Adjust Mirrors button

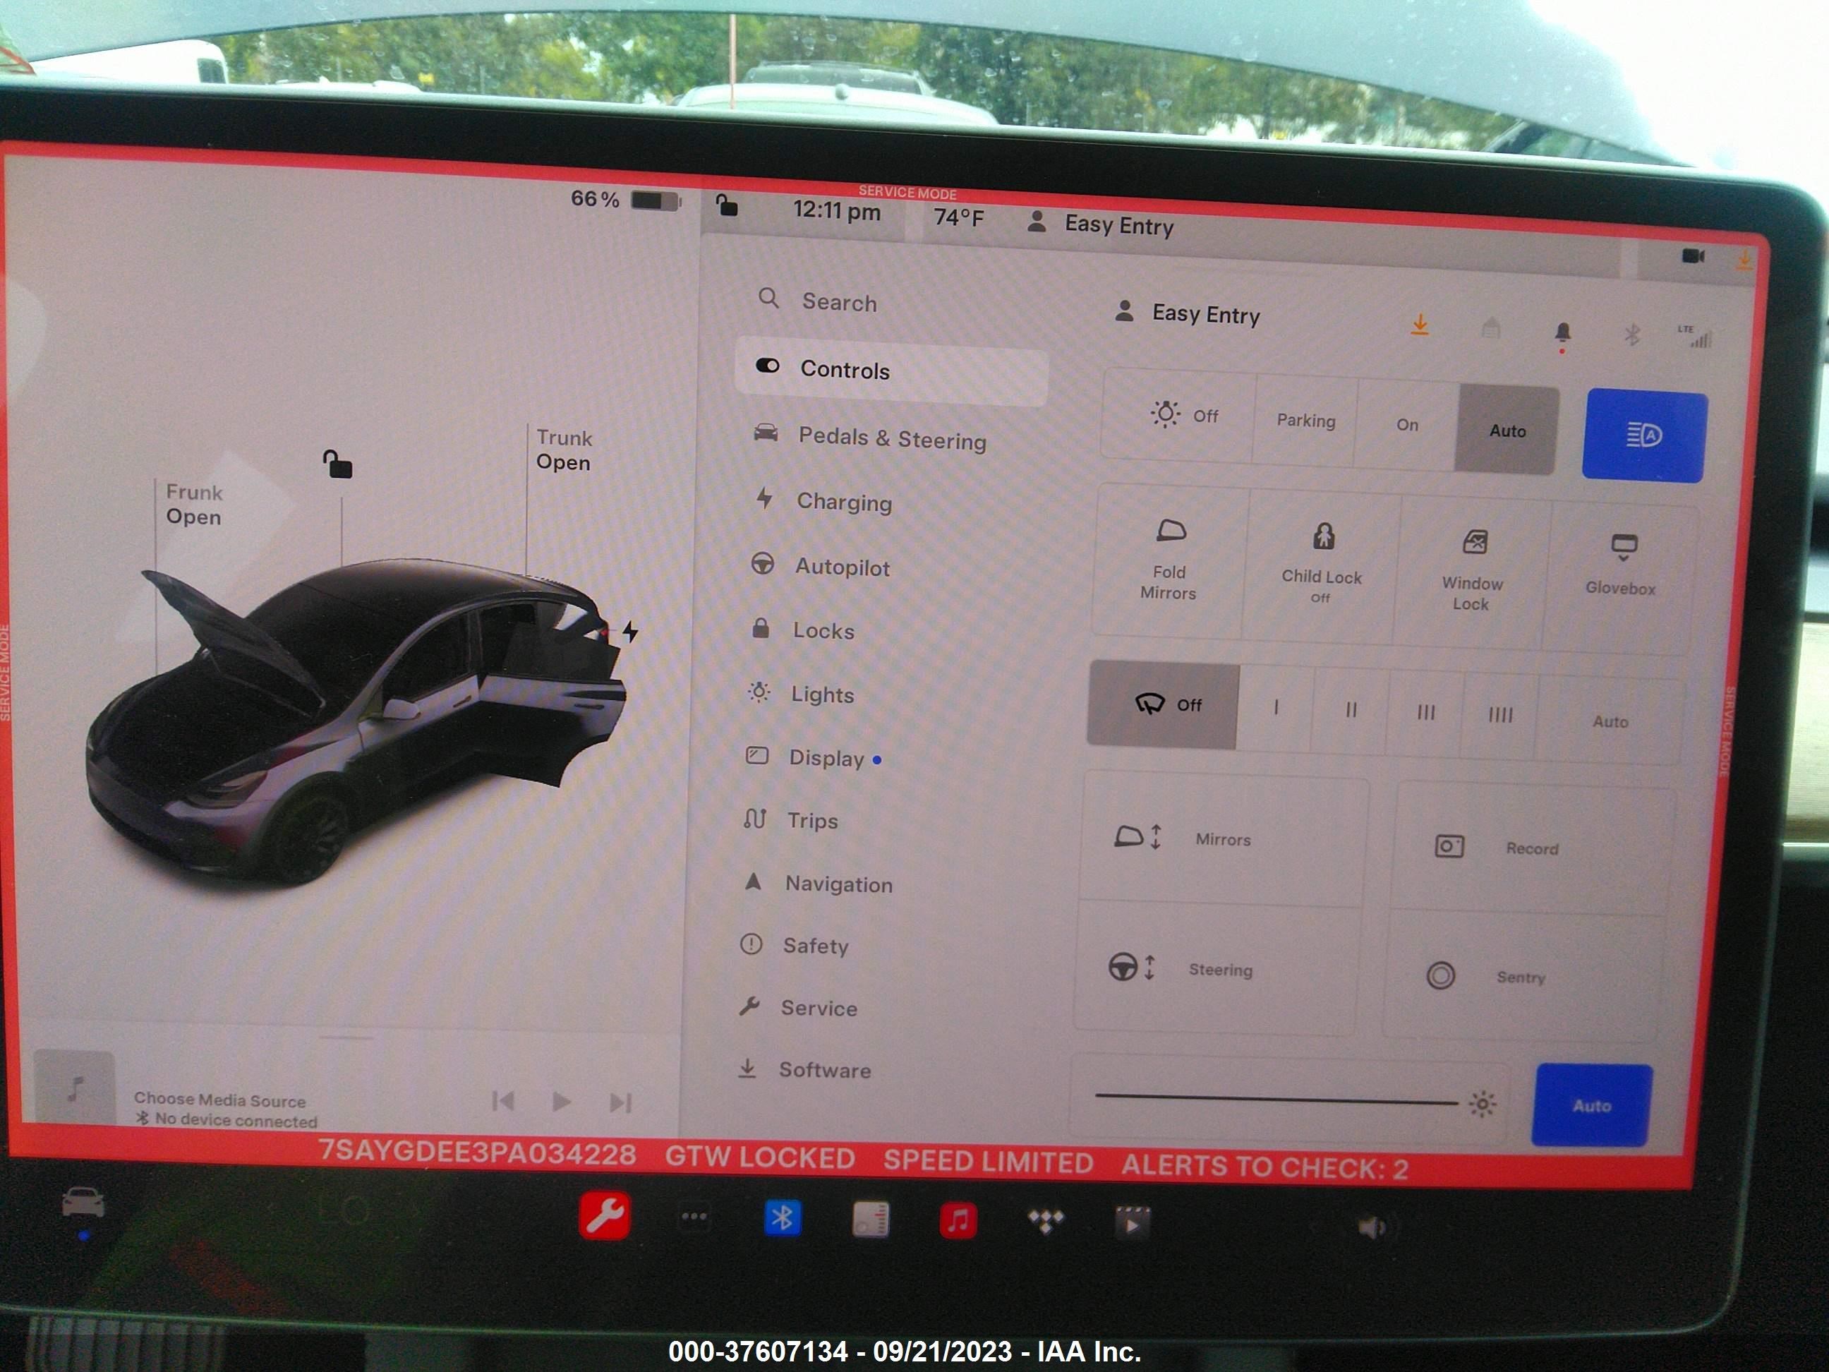coord(1223,838)
